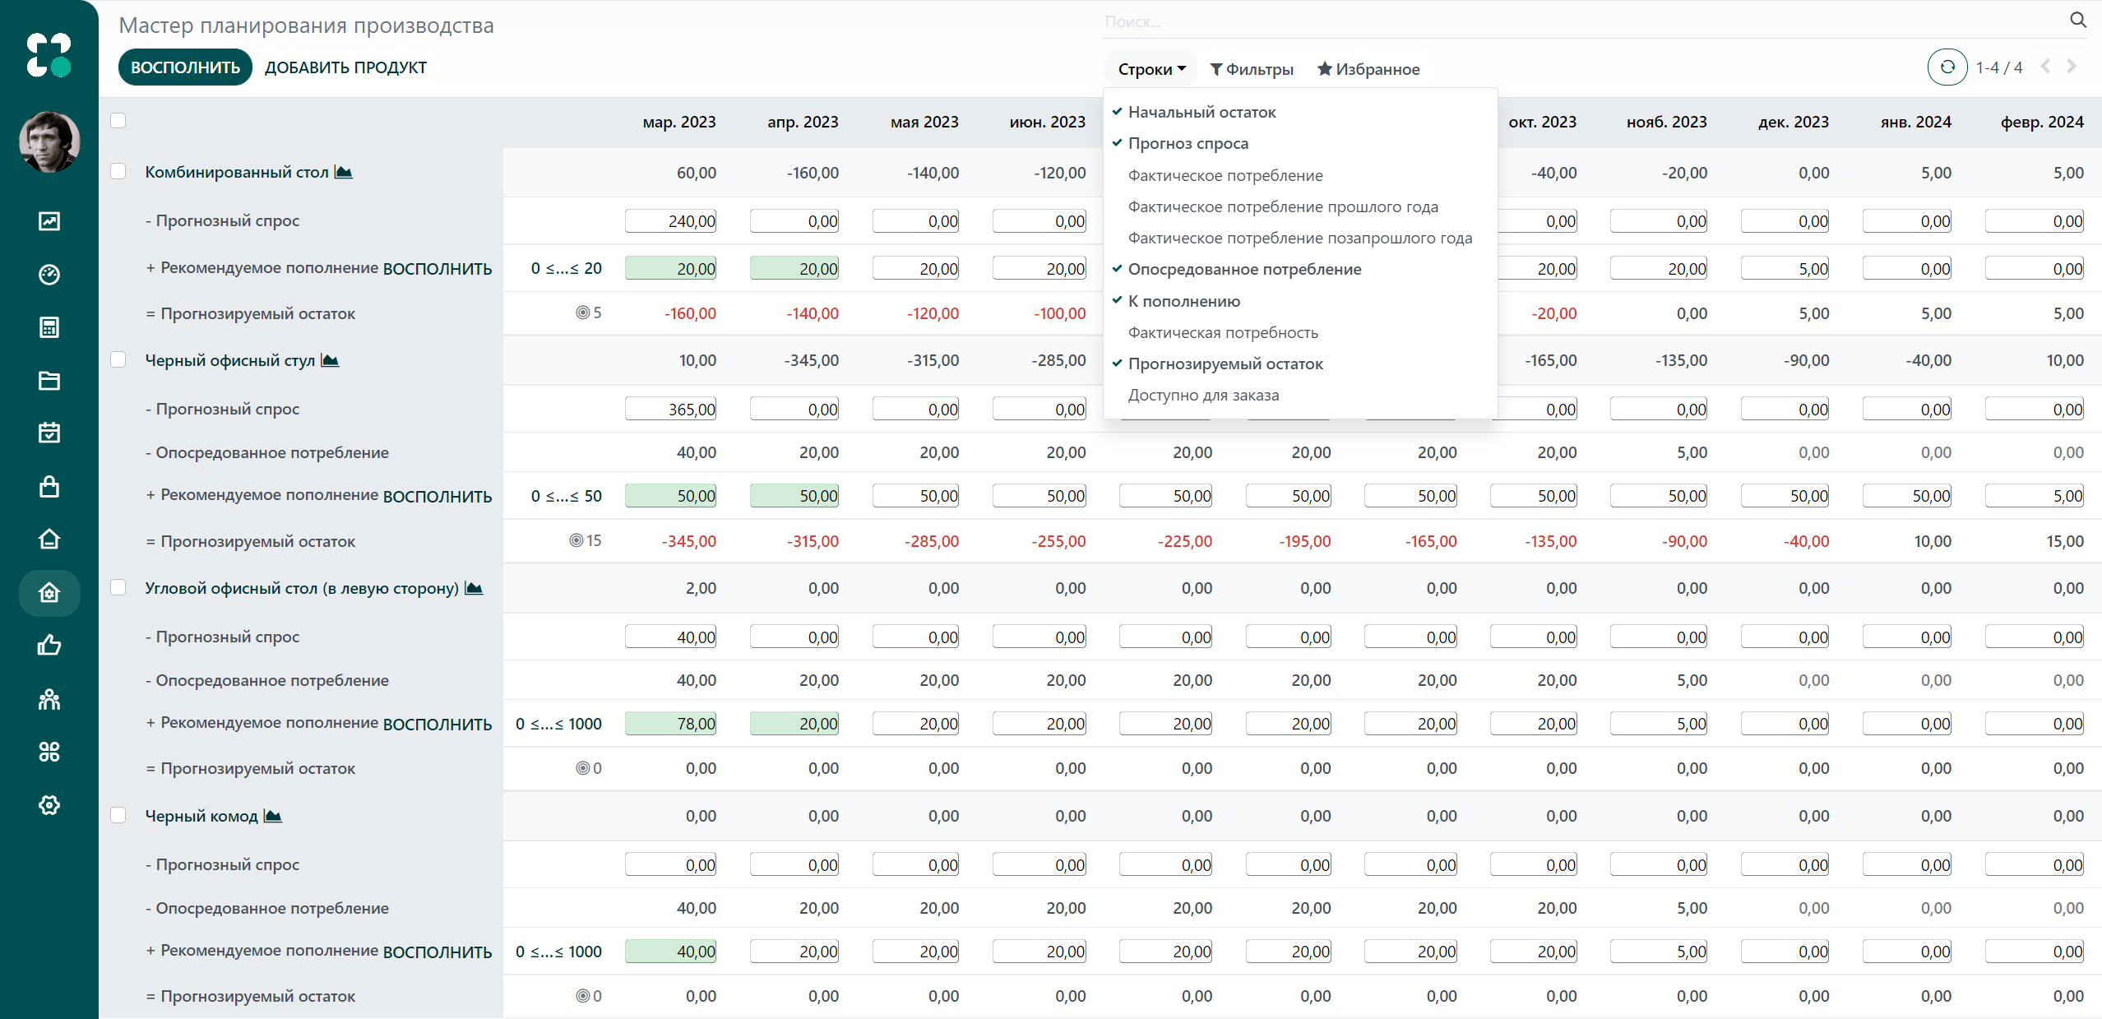
Task: Click the refresh circular button
Action: [x=1947, y=67]
